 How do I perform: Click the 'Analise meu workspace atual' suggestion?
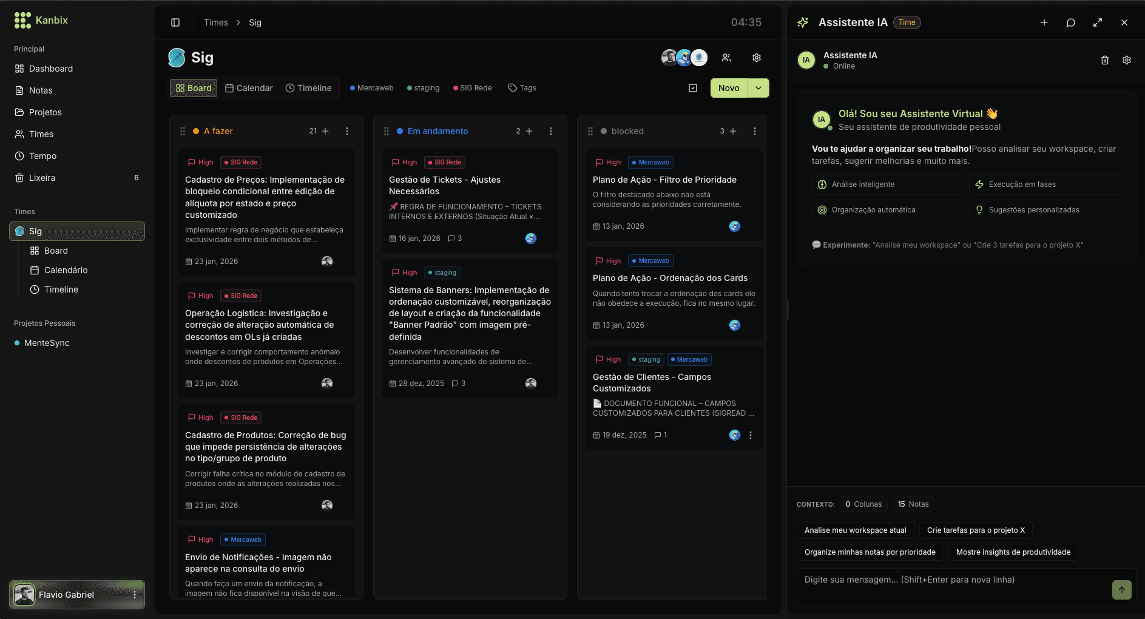(x=855, y=530)
